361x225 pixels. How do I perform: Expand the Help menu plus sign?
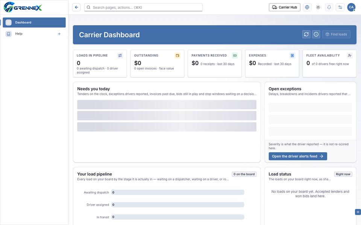pos(59,34)
